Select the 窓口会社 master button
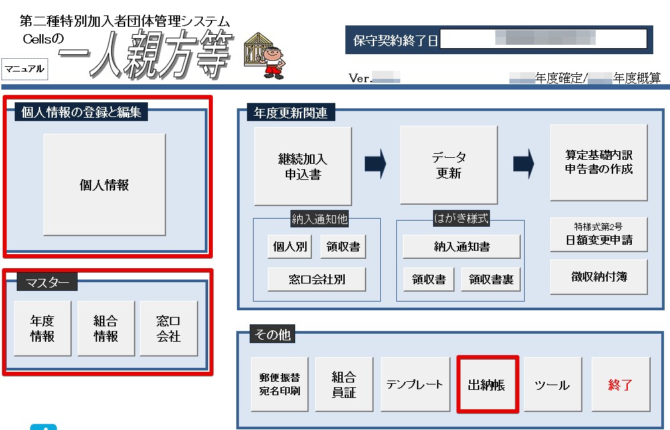 pyautogui.click(x=168, y=328)
